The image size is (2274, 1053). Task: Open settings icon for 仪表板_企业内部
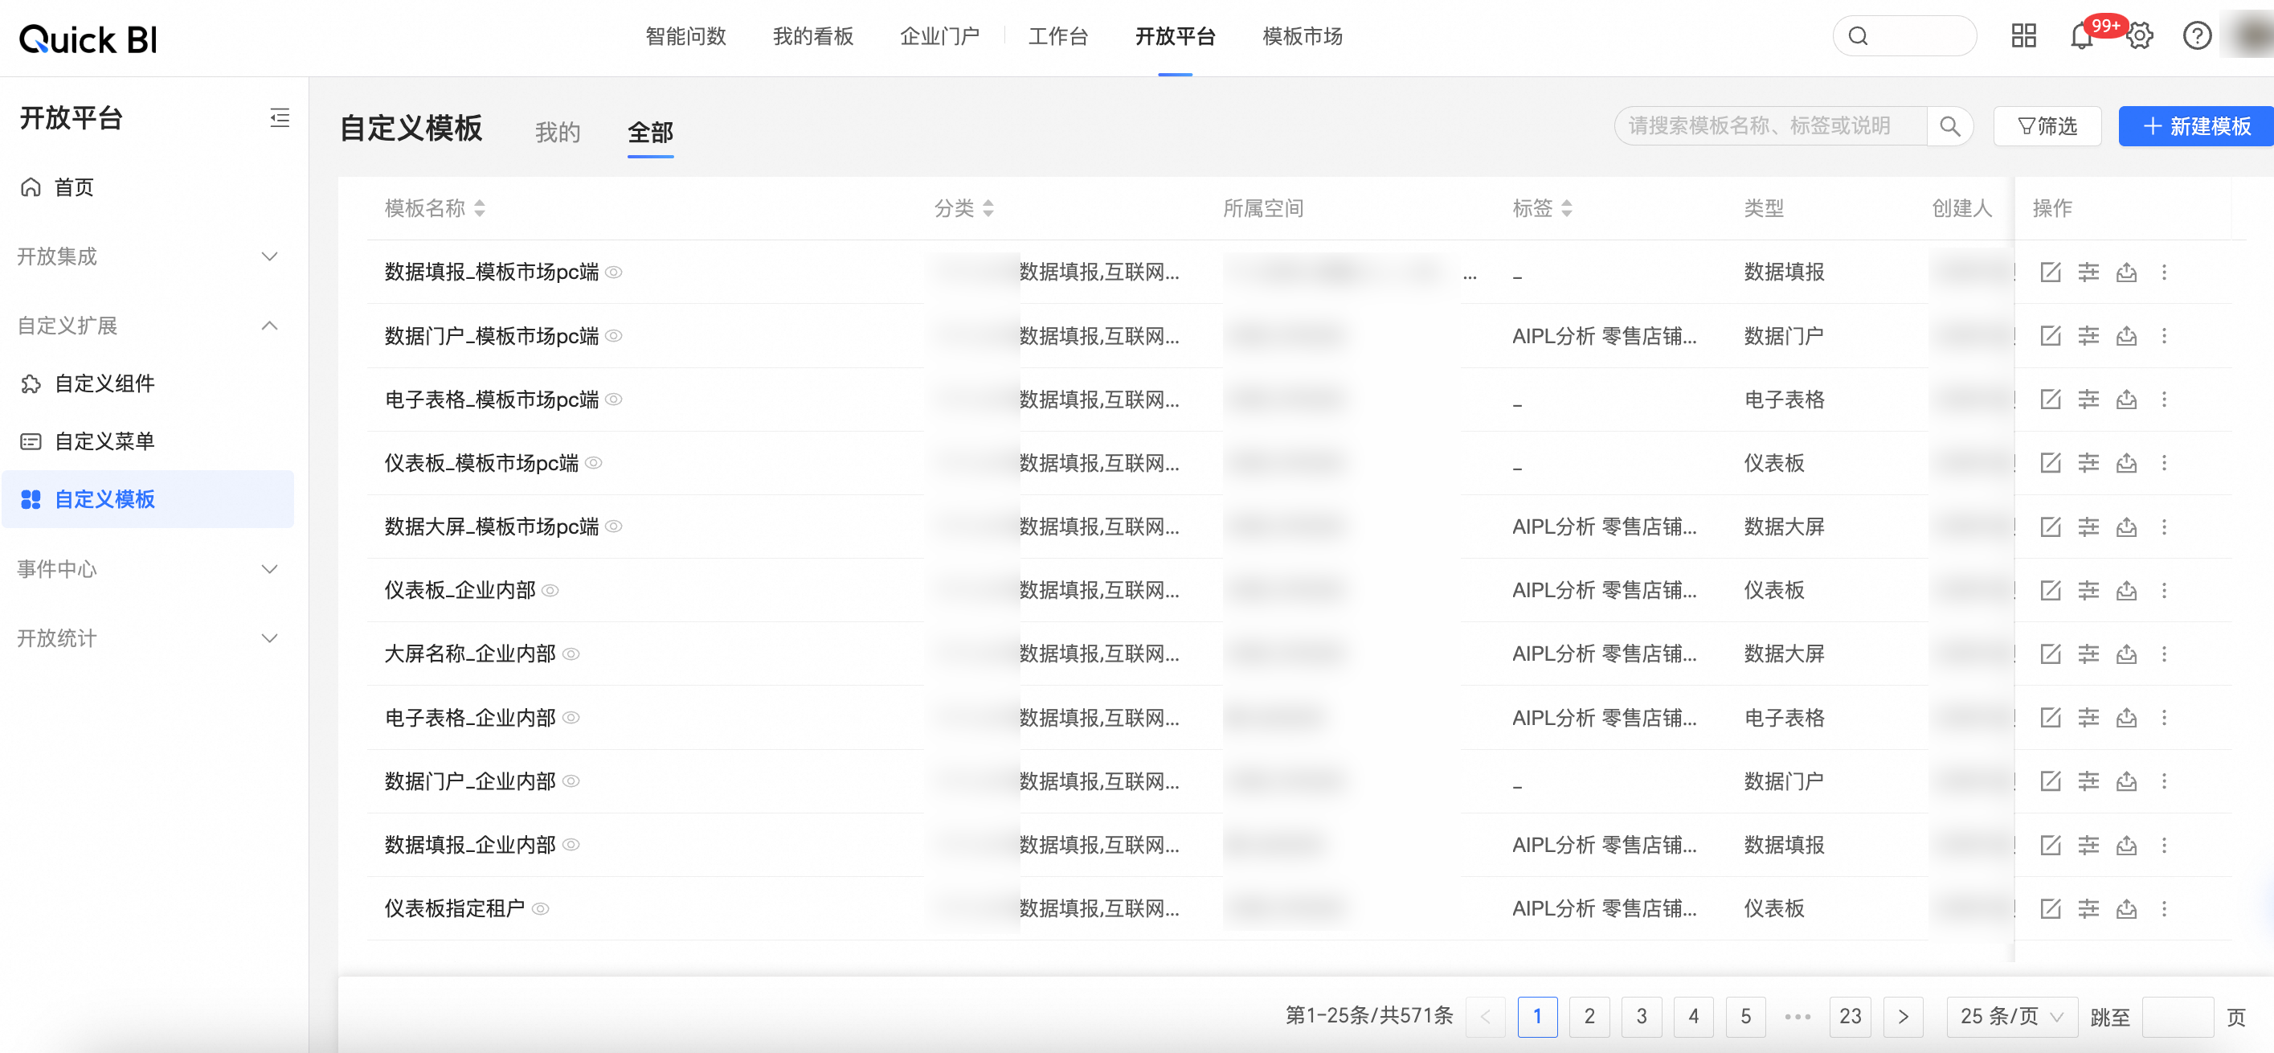[2088, 590]
